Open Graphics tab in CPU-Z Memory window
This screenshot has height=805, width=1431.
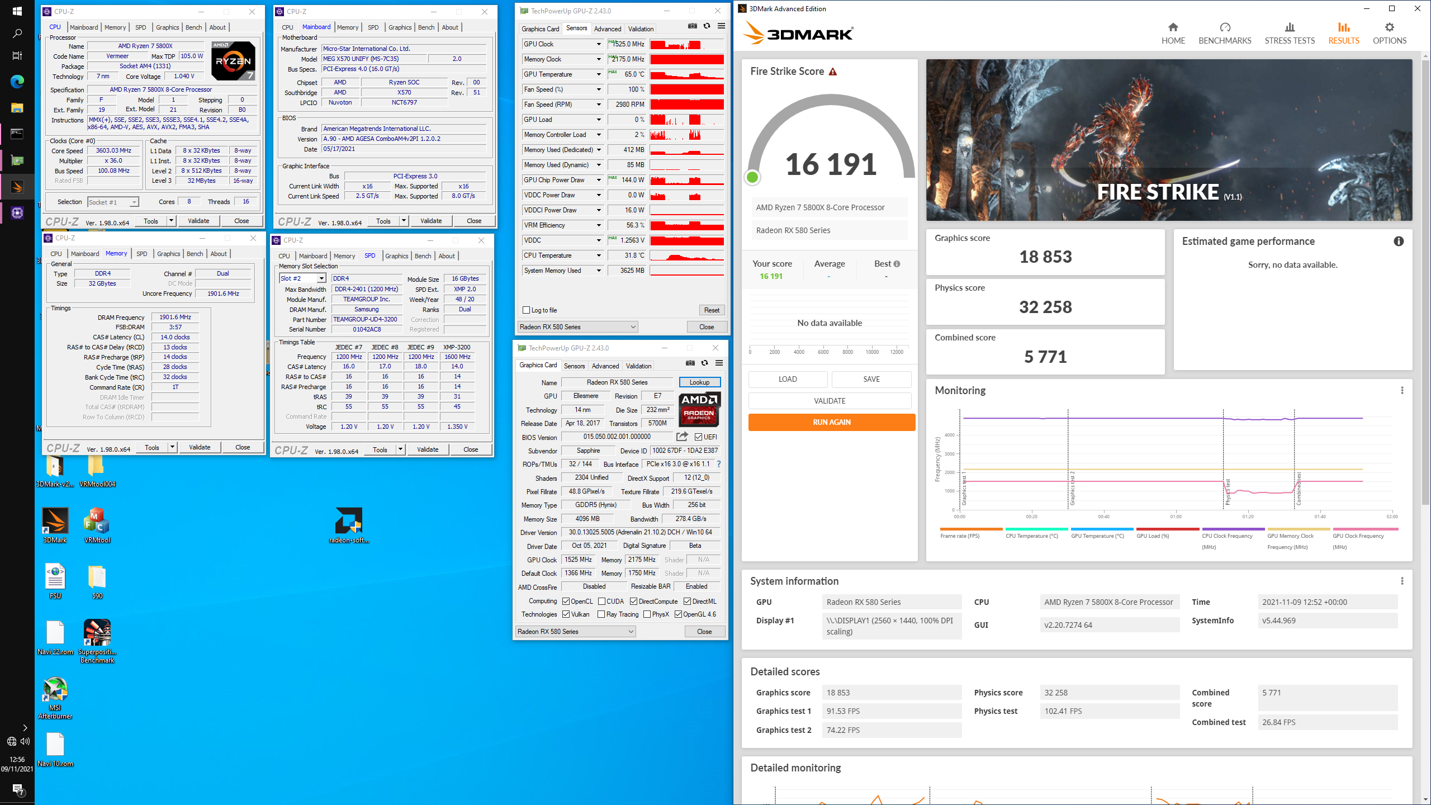pyautogui.click(x=168, y=254)
